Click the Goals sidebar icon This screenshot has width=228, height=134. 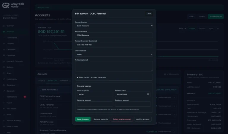pyautogui.click(x=4, y=73)
